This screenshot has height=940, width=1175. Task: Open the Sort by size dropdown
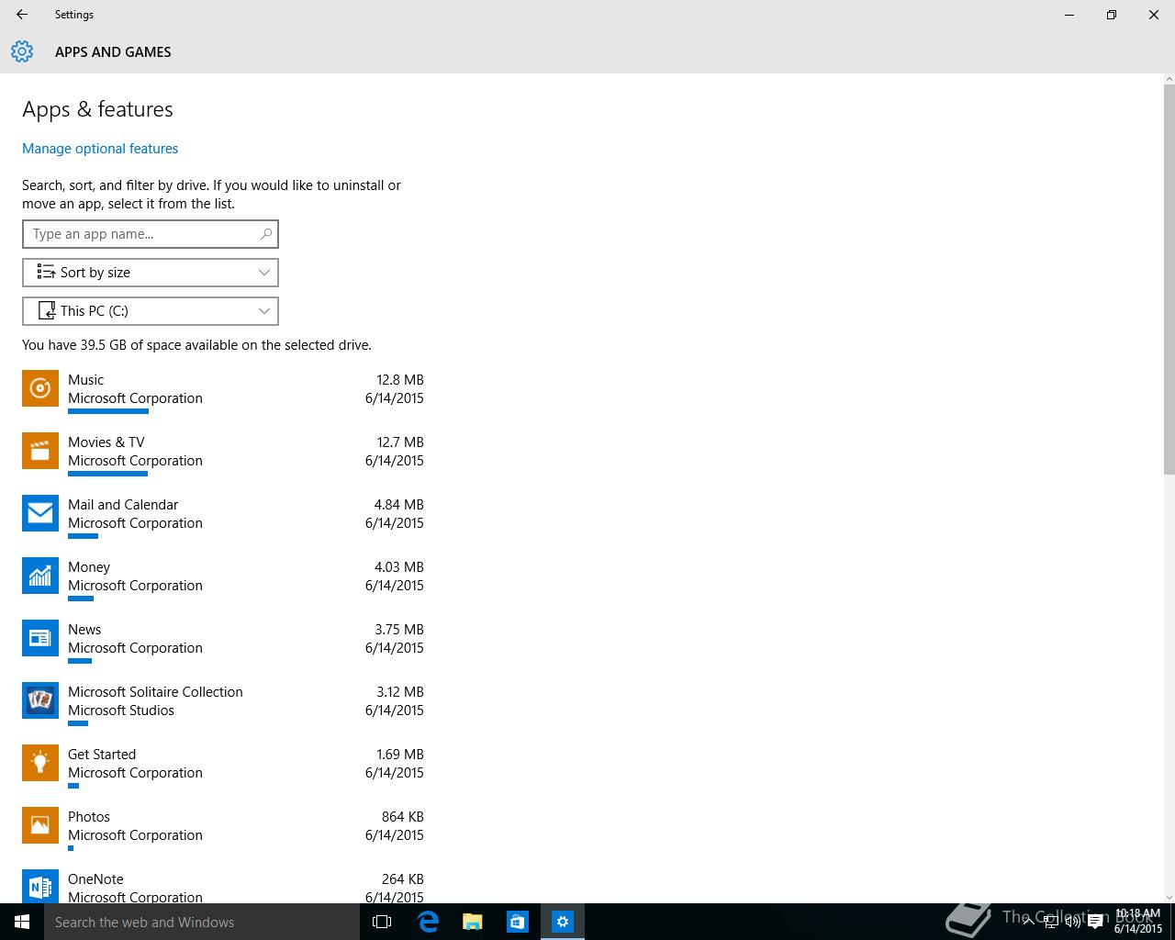click(x=151, y=273)
